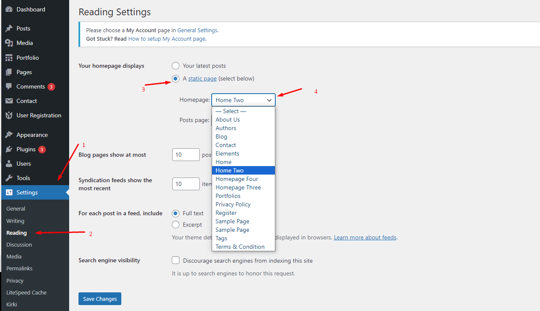The height and width of the screenshot is (311, 540).
Task: Click the Portfolio grid icon
Action: click(x=9, y=58)
